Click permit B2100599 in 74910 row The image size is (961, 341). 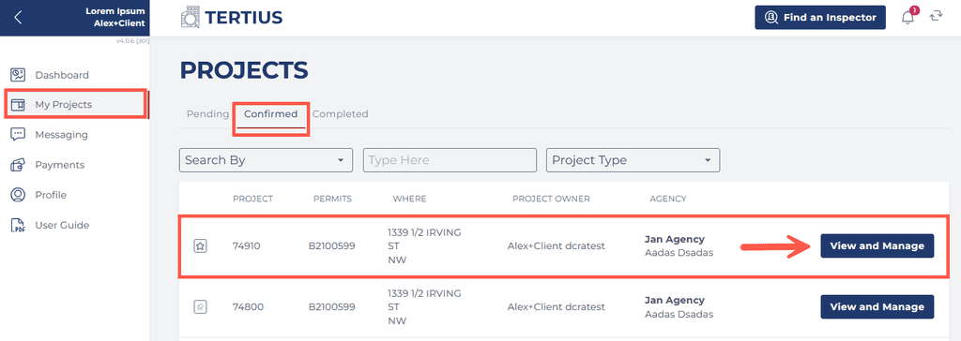(x=331, y=246)
